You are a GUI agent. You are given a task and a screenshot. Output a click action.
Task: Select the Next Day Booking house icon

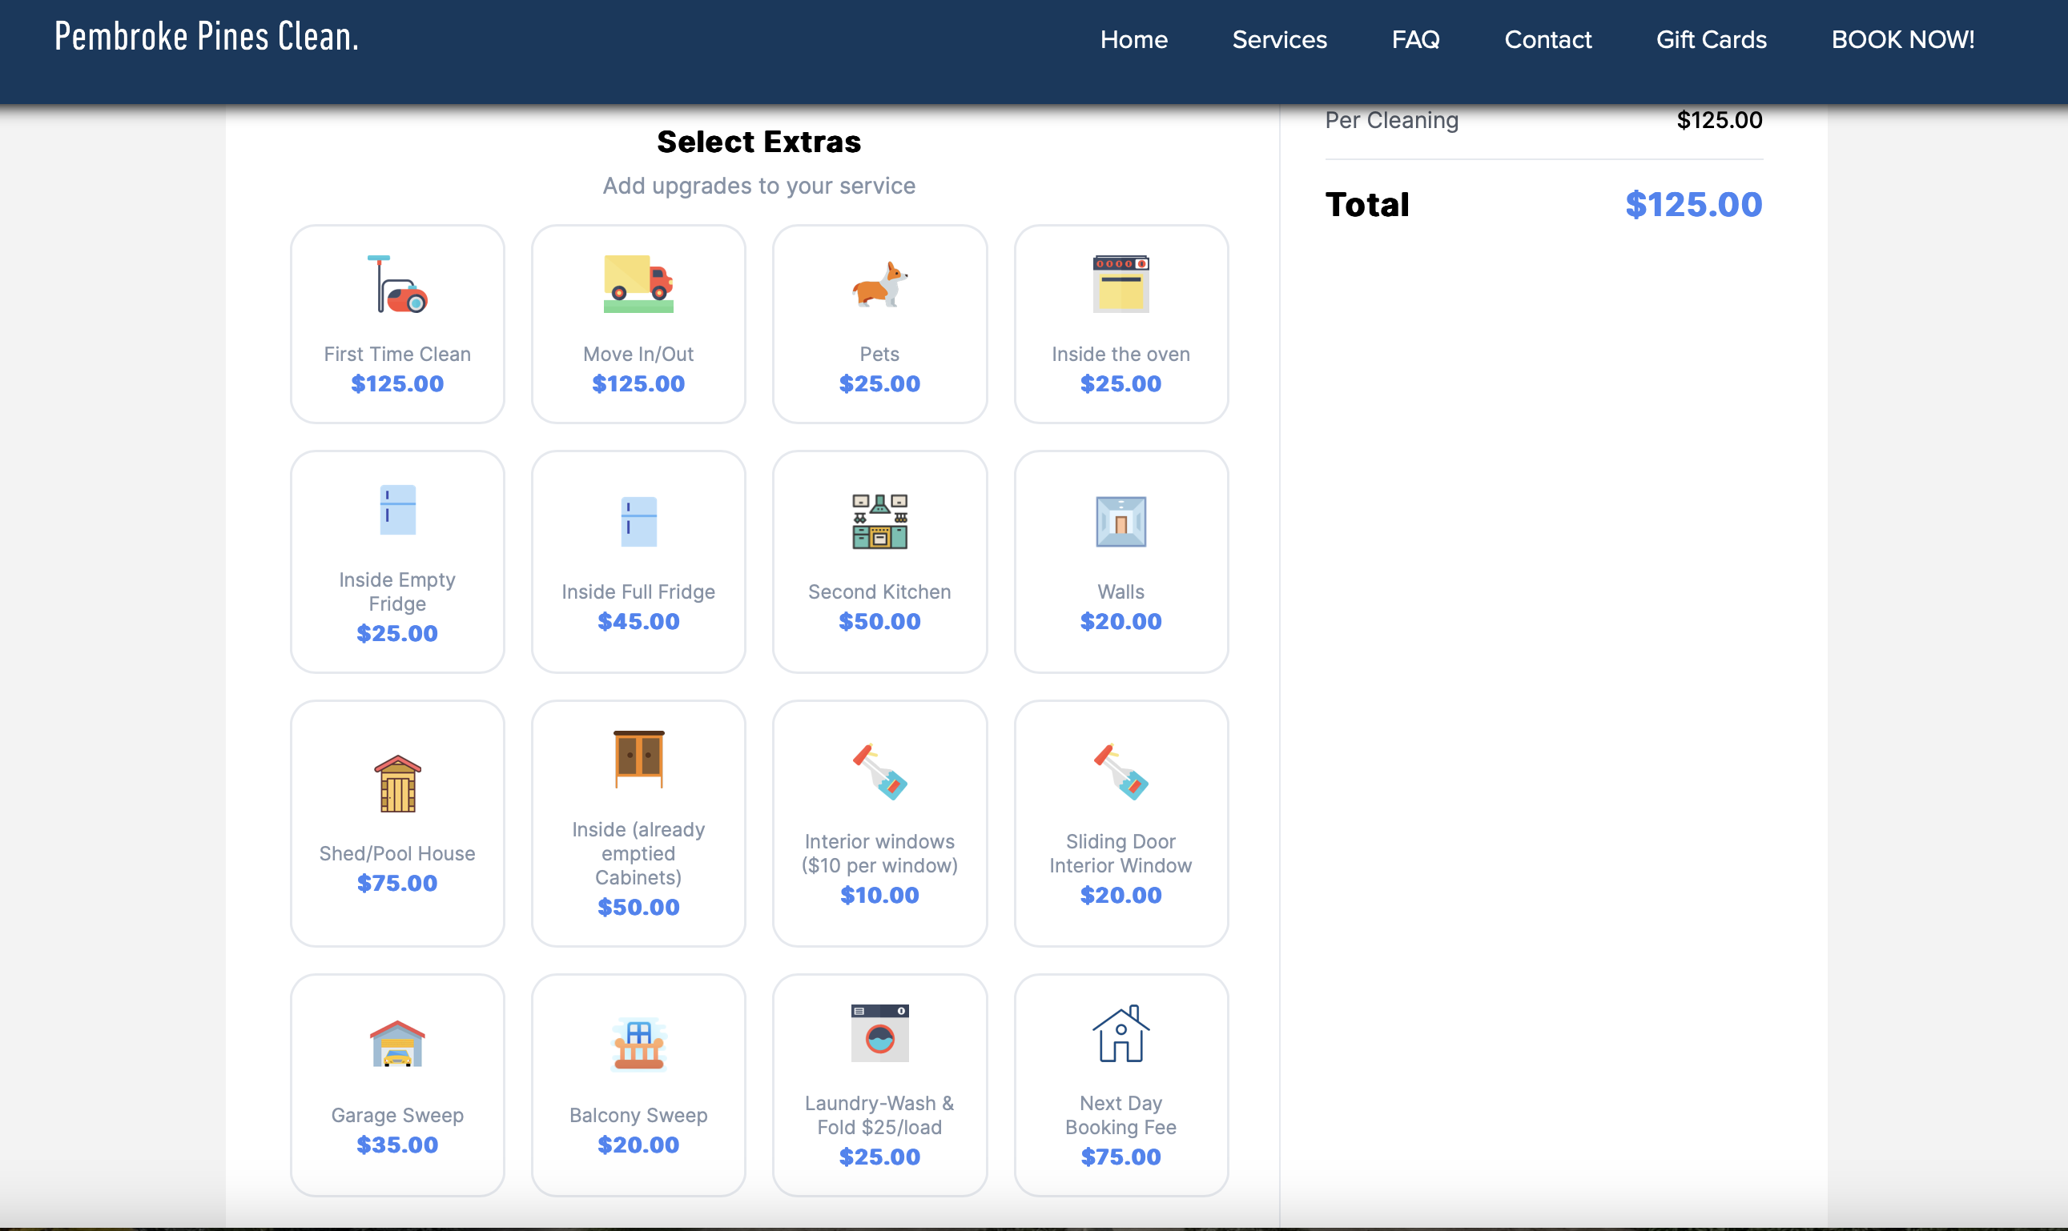click(1121, 1033)
